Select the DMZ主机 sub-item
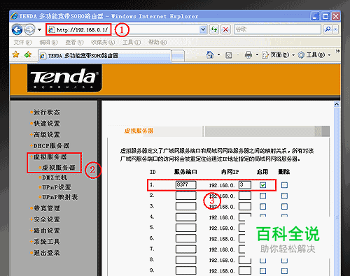Screen dimensions: 350x276 [x=55, y=177]
